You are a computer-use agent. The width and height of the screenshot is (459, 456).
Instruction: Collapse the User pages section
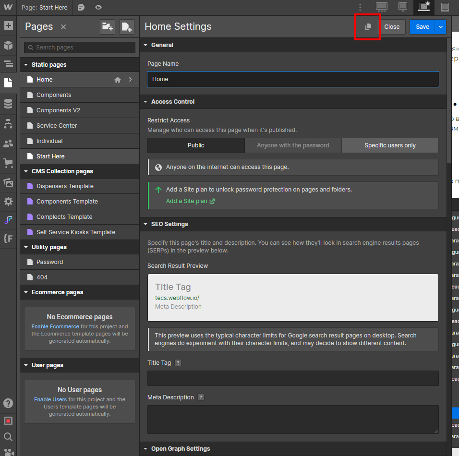pyautogui.click(x=26, y=365)
